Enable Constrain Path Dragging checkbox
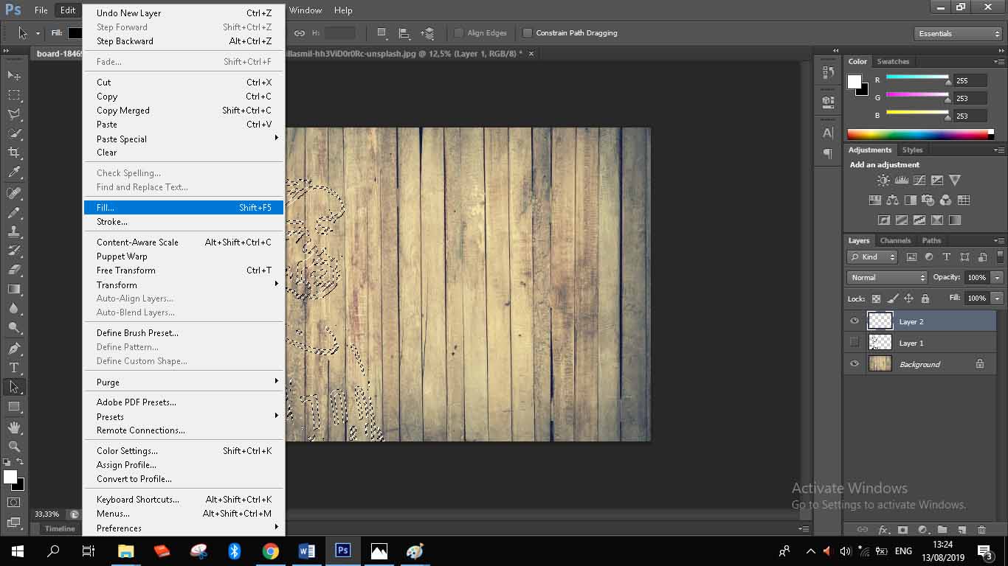 point(528,33)
